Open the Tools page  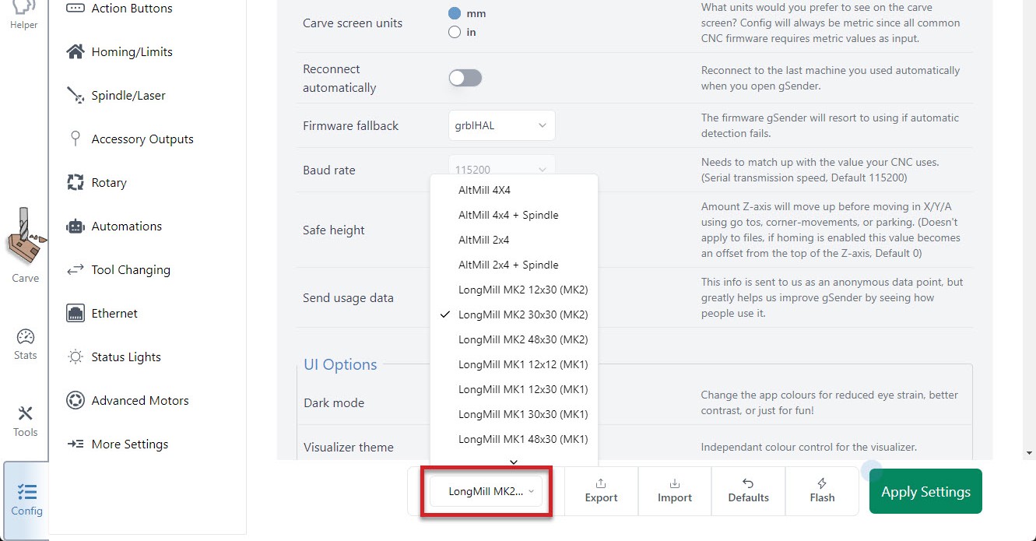pyautogui.click(x=25, y=421)
